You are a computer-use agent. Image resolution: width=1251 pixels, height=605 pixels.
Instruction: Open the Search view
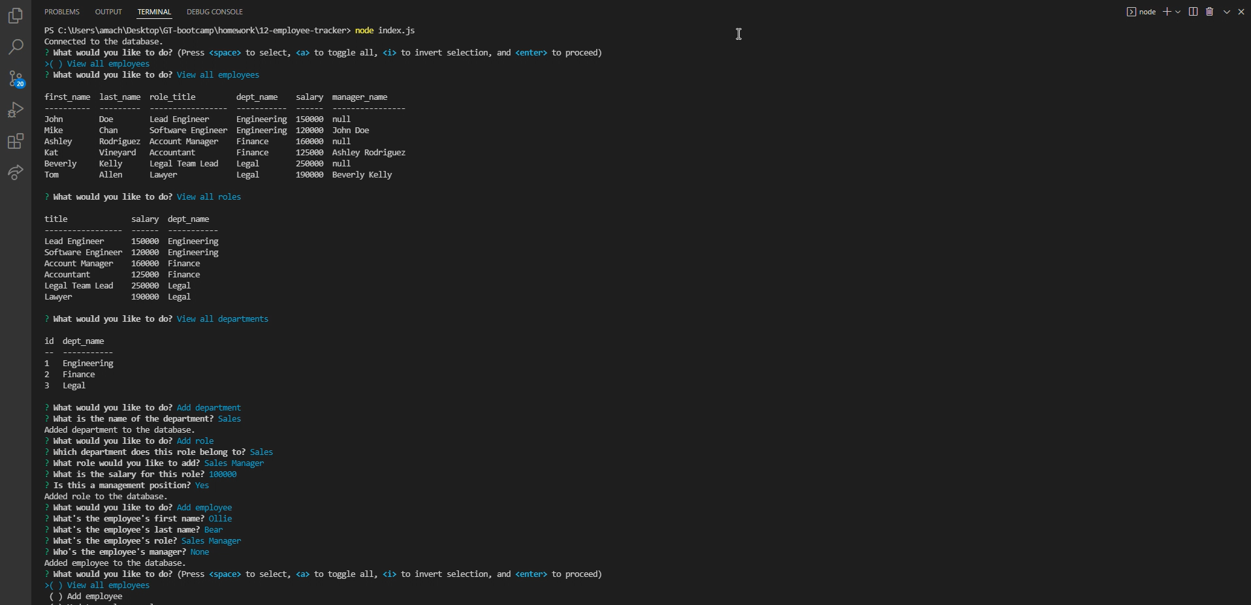(x=16, y=47)
